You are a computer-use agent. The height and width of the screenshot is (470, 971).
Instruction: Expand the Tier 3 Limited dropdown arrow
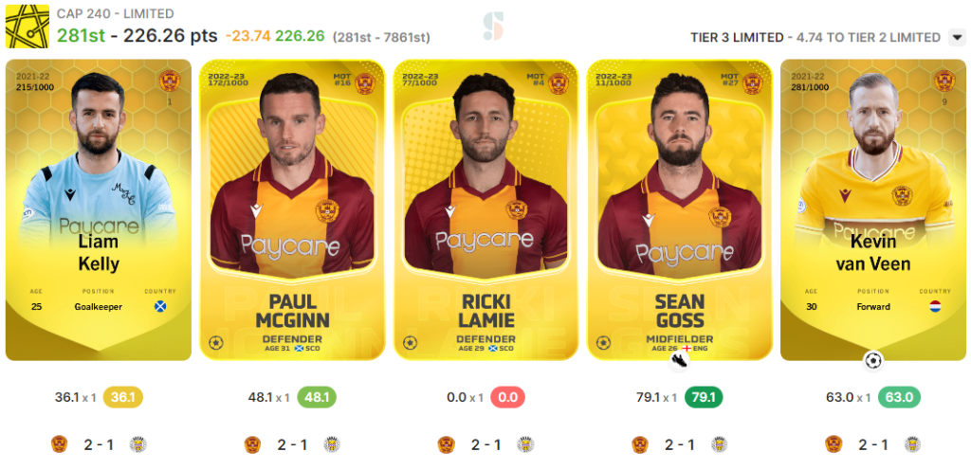(x=957, y=38)
